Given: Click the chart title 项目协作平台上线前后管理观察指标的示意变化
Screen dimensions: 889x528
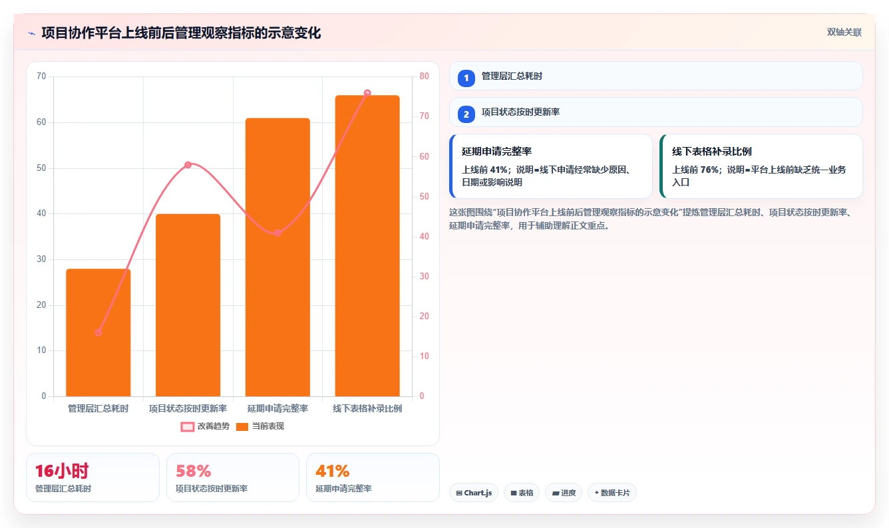Looking at the screenshot, I should click(x=181, y=33).
